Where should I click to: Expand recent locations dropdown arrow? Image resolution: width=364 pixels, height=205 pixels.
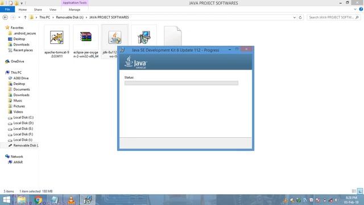tap(19, 17)
